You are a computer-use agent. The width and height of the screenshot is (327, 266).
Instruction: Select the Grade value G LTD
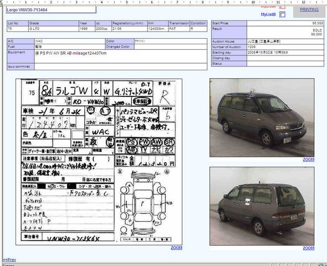click(x=34, y=29)
